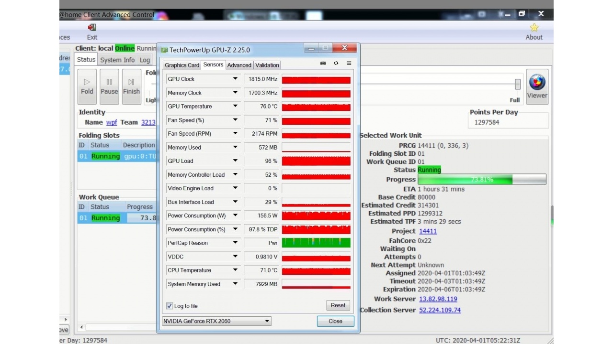
Task: Open the Fan Speed (%) sensor dropdown
Action: 235,120
